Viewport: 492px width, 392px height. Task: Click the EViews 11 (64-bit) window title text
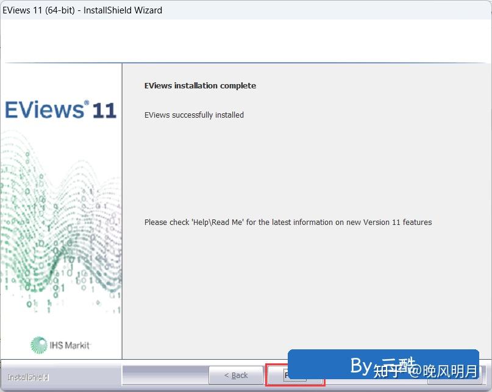pyautogui.click(x=81, y=10)
